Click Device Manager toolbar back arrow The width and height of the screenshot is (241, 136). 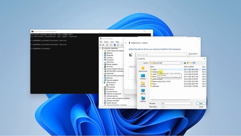coord(101,45)
